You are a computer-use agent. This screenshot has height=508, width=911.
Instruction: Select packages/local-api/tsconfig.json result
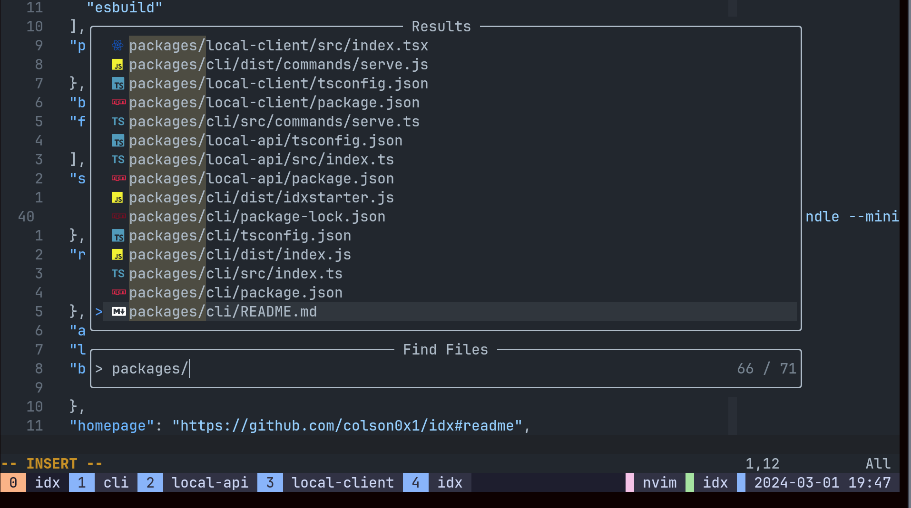(x=265, y=141)
